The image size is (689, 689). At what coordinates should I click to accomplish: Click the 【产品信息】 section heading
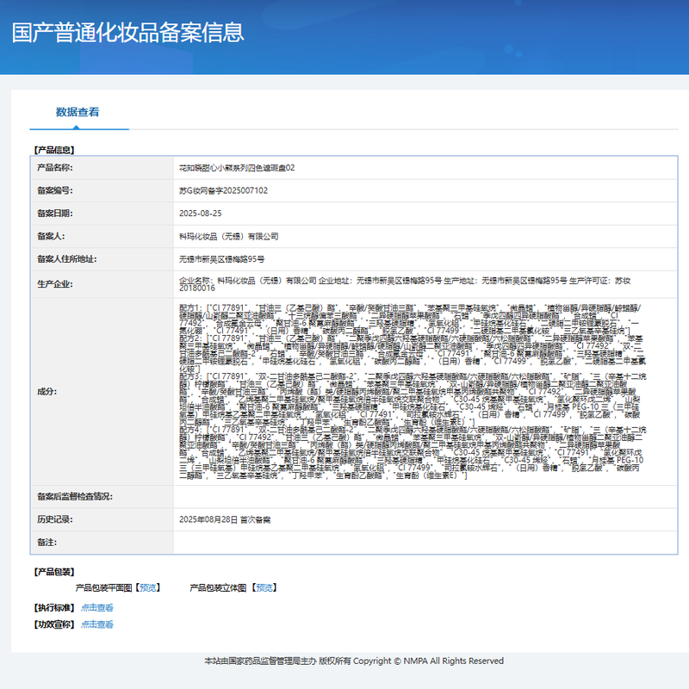[53, 150]
